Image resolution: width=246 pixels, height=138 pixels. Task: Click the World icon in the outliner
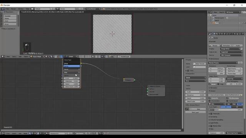click(x=214, y=20)
